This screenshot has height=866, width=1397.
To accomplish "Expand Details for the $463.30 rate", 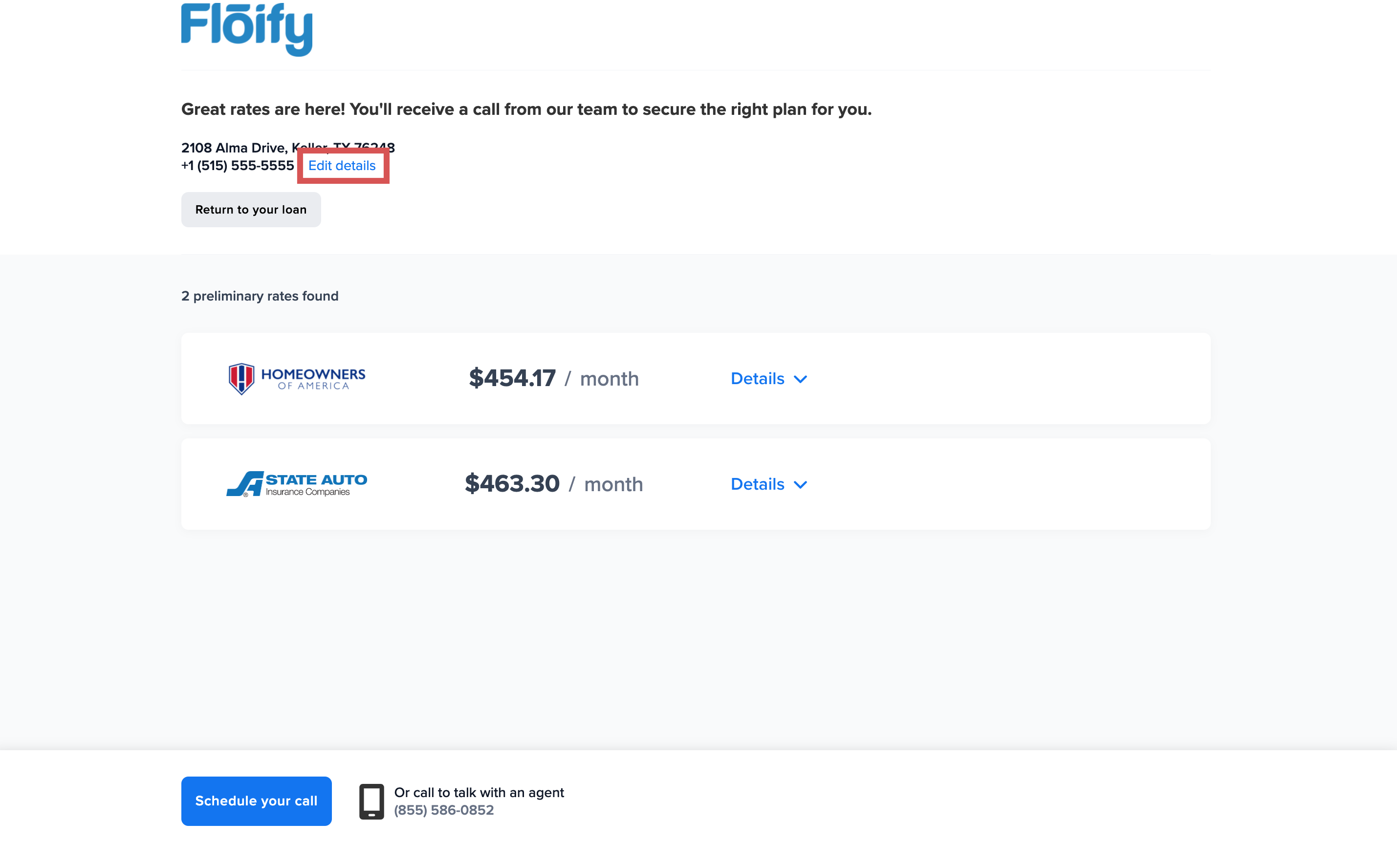I will [x=757, y=484].
